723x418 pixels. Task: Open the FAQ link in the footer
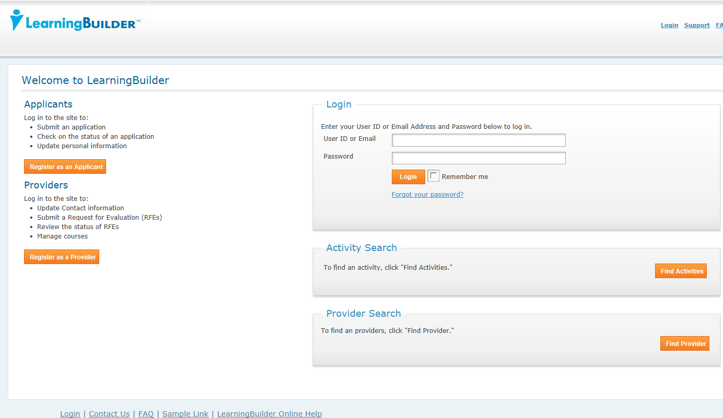(x=146, y=414)
